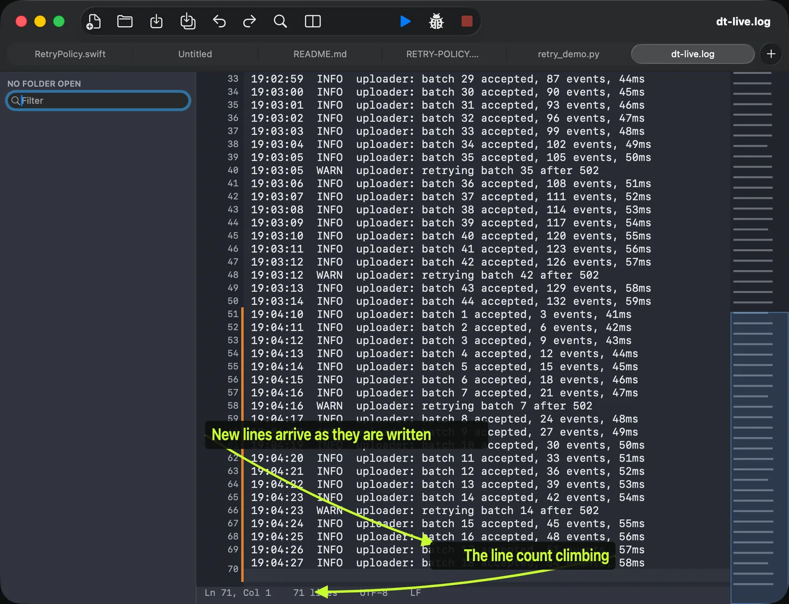Image resolution: width=789 pixels, height=604 pixels.
Task: Switch to RetryPolicy.swift tab
Action: click(70, 54)
